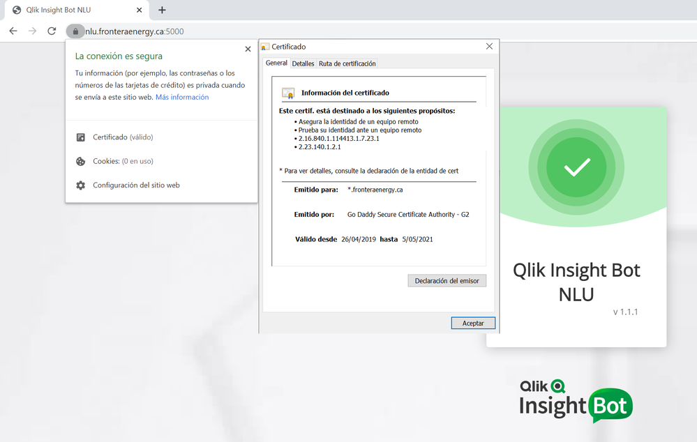Close the Certificado dialog window
This screenshot has height=442, width=697.
coord(489,46)
